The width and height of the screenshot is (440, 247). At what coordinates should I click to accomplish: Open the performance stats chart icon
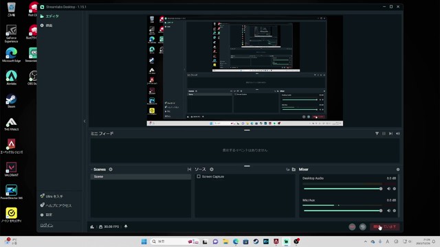point(92,226)
